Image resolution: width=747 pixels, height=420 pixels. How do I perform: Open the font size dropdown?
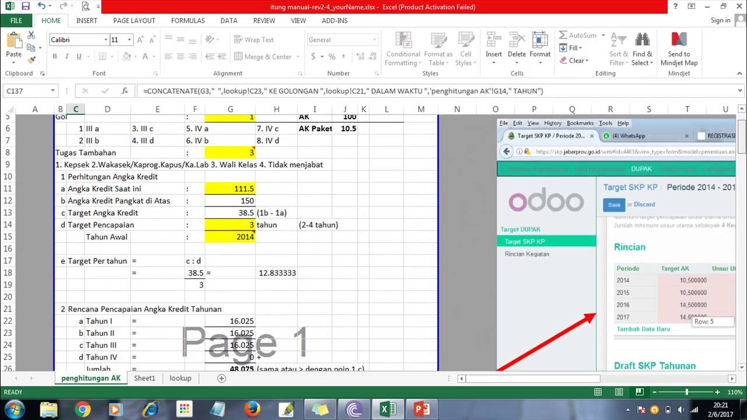click(x=129, y=40)
